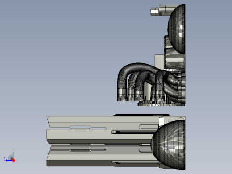
Task: Click the XYZ coordinate axis triad
Action: click(9, 155)
